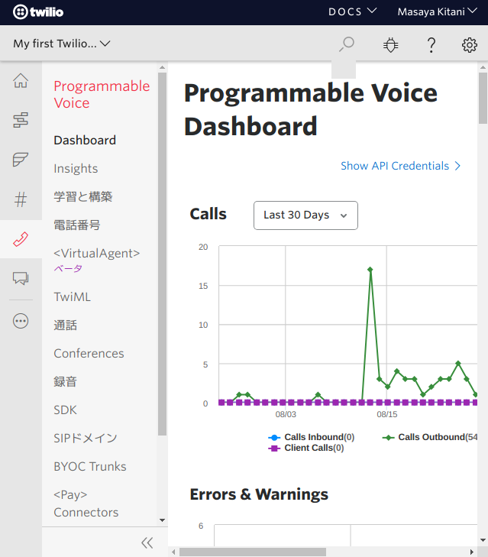This screenshot has width=488, height=557.
Task: Show all products ellipsis icon
Action: pyautogui.click(x=21, y=321)
